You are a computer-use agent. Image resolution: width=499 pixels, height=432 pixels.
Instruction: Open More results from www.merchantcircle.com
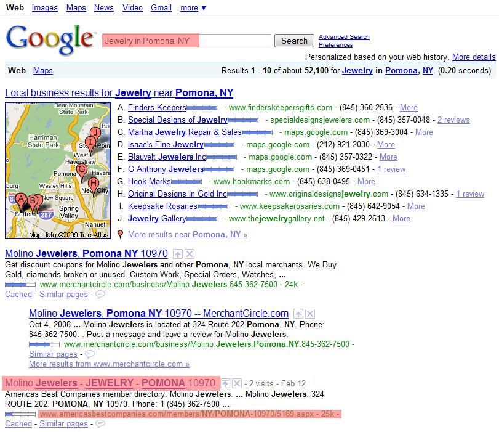[109, 364]
